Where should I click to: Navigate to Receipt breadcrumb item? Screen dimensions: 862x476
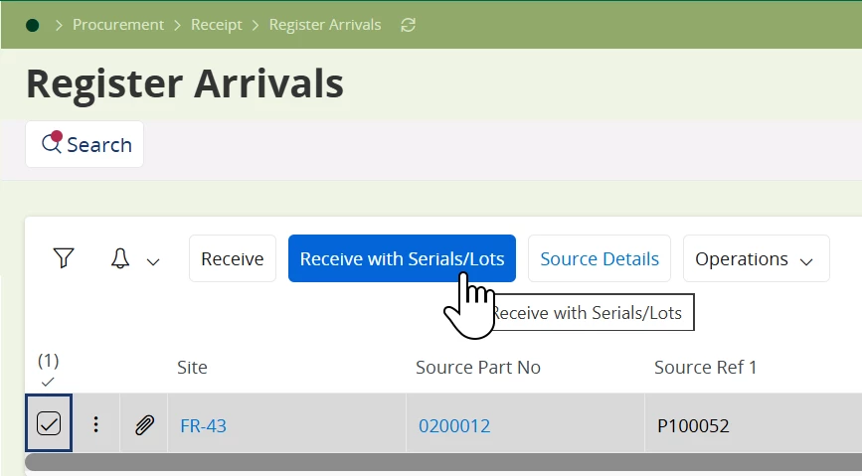(216, 25)
